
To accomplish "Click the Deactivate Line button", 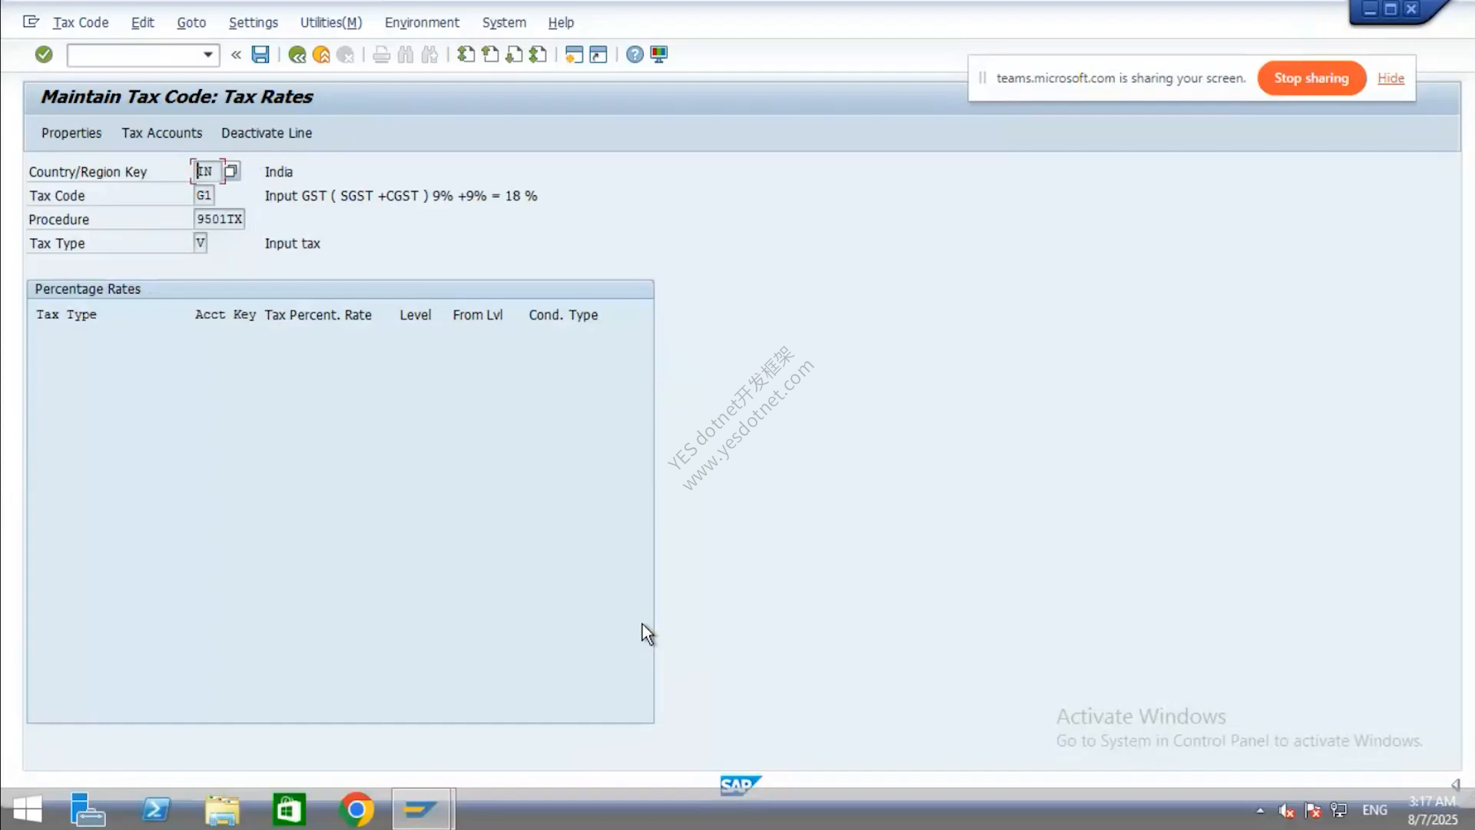I will coord(267,133).
